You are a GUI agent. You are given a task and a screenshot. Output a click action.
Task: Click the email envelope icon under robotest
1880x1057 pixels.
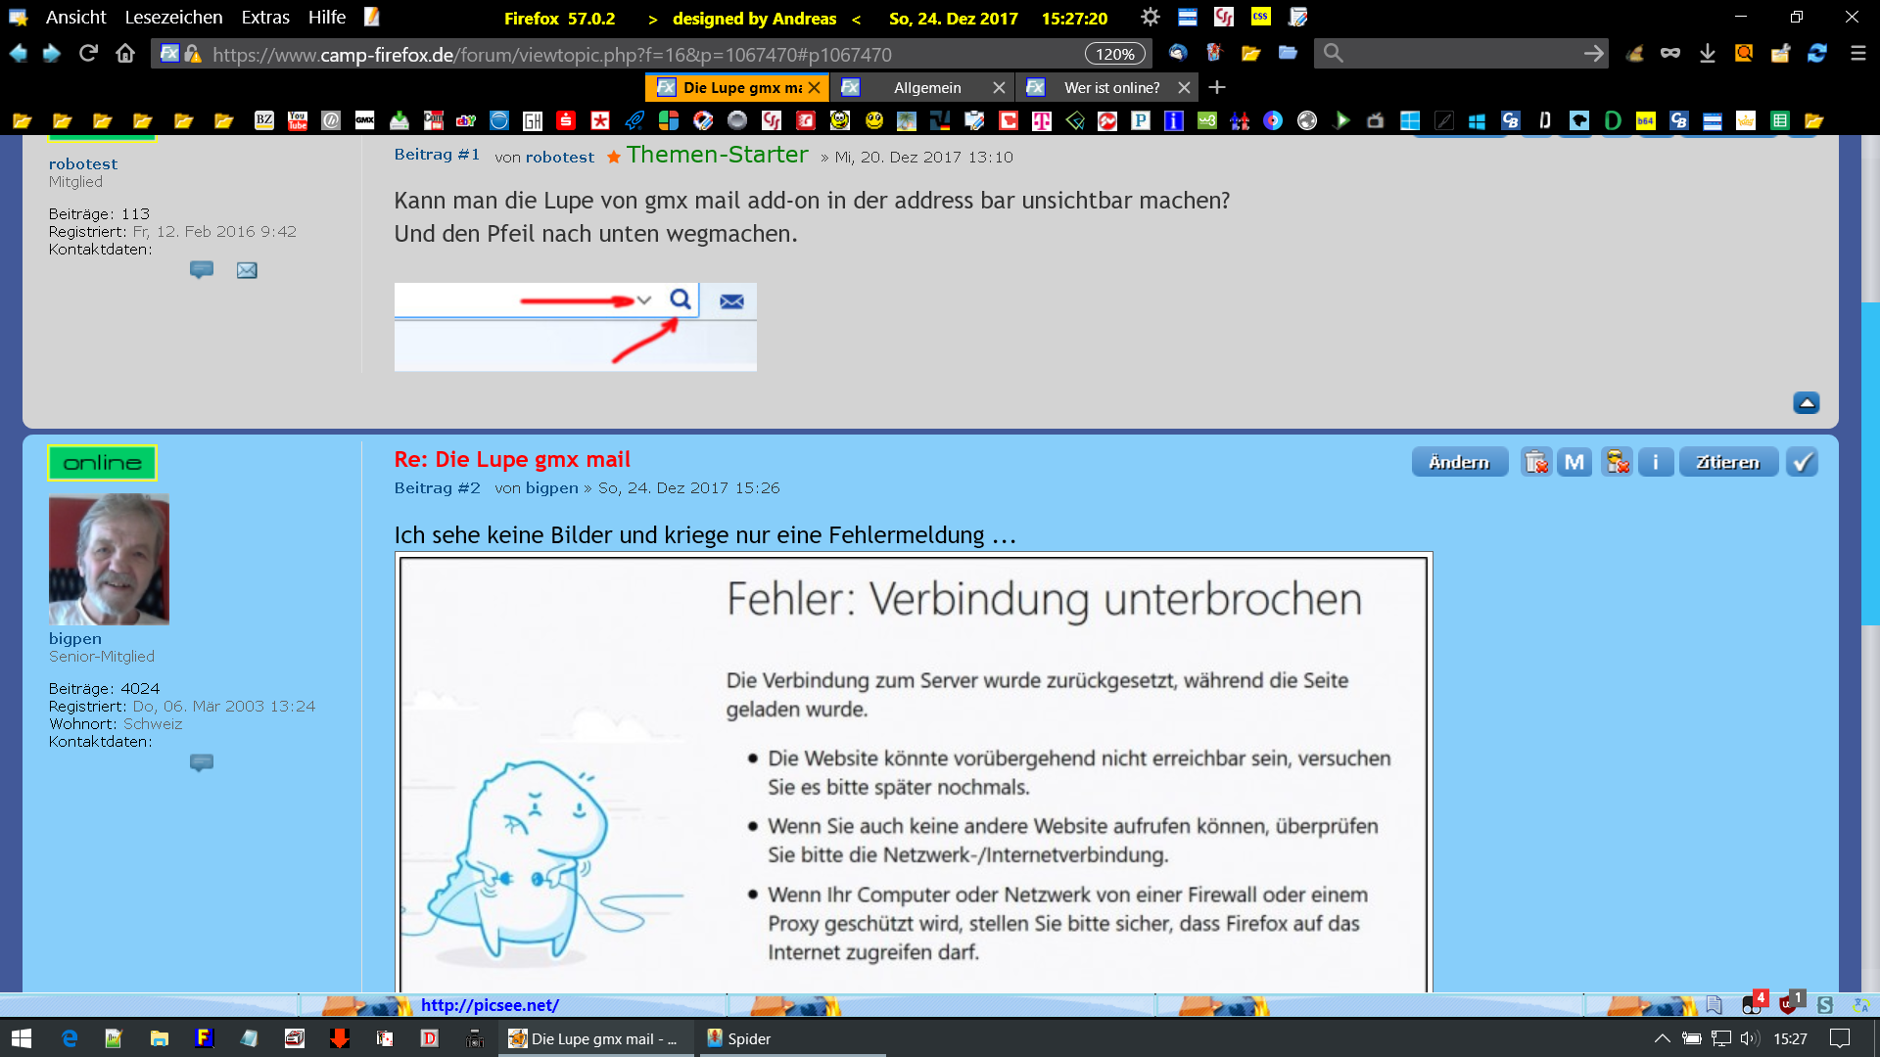pos(247,270)
